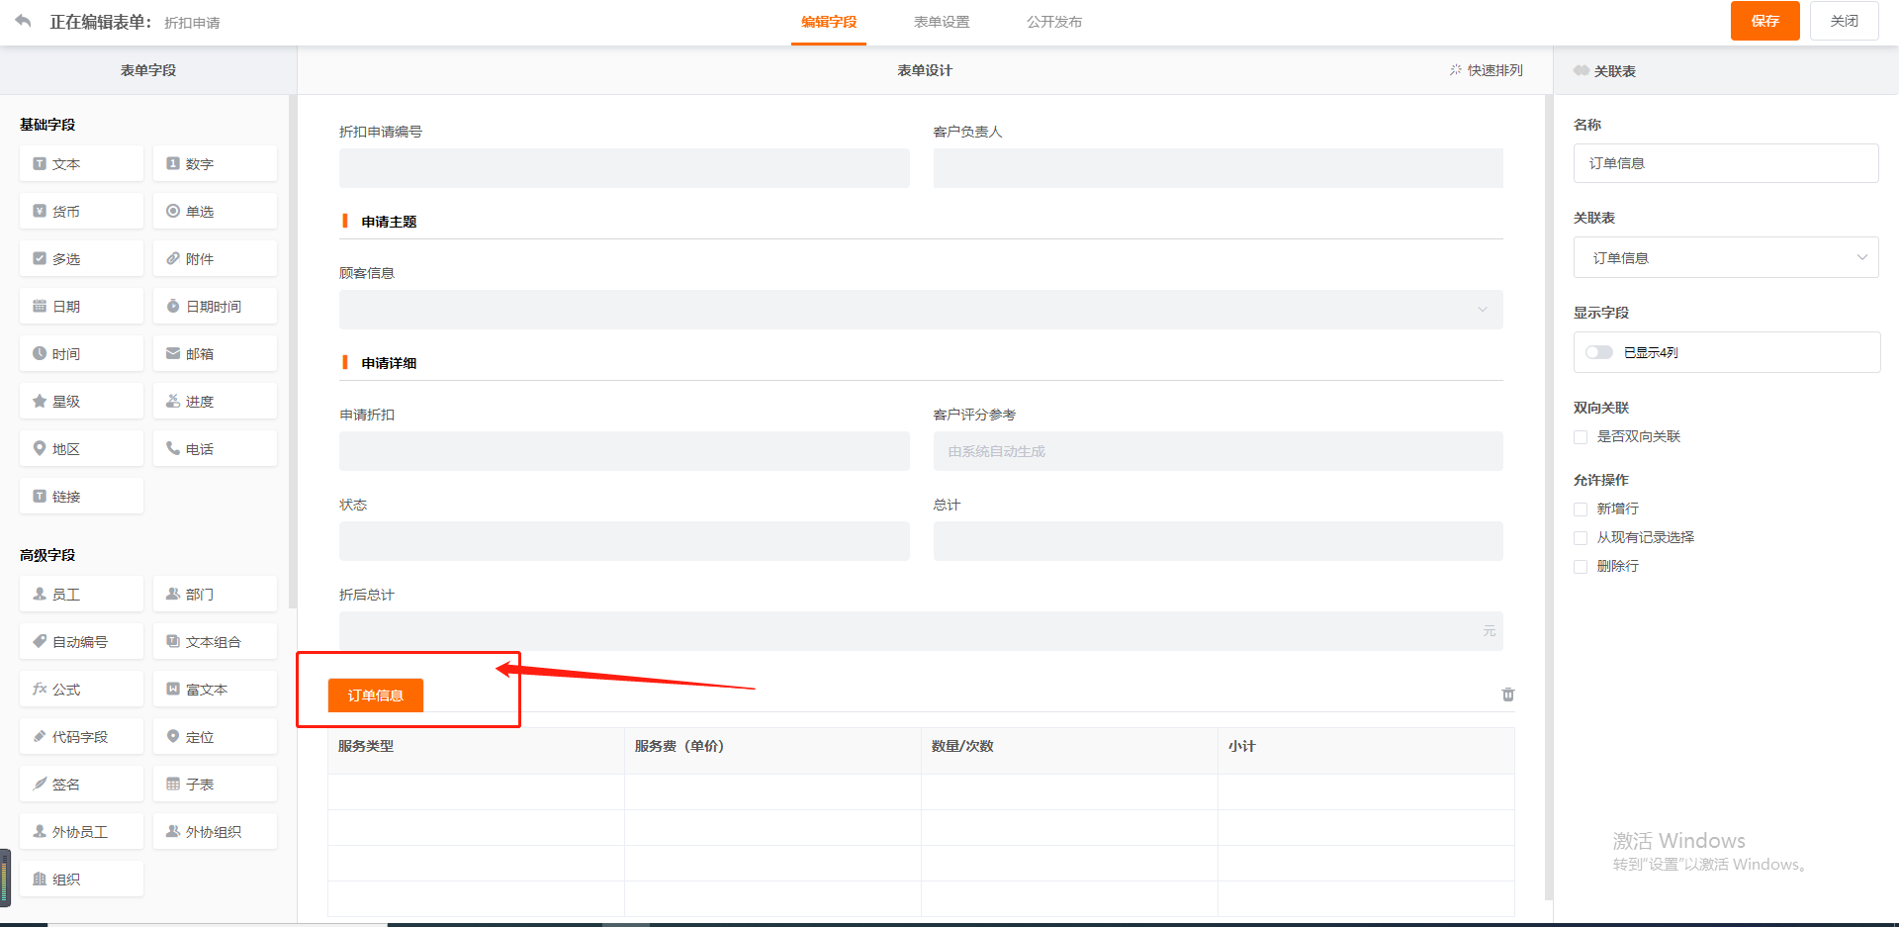The image size is (1899, 927).
Task: Check the 新增行 allow operation
Action: 1580,509
